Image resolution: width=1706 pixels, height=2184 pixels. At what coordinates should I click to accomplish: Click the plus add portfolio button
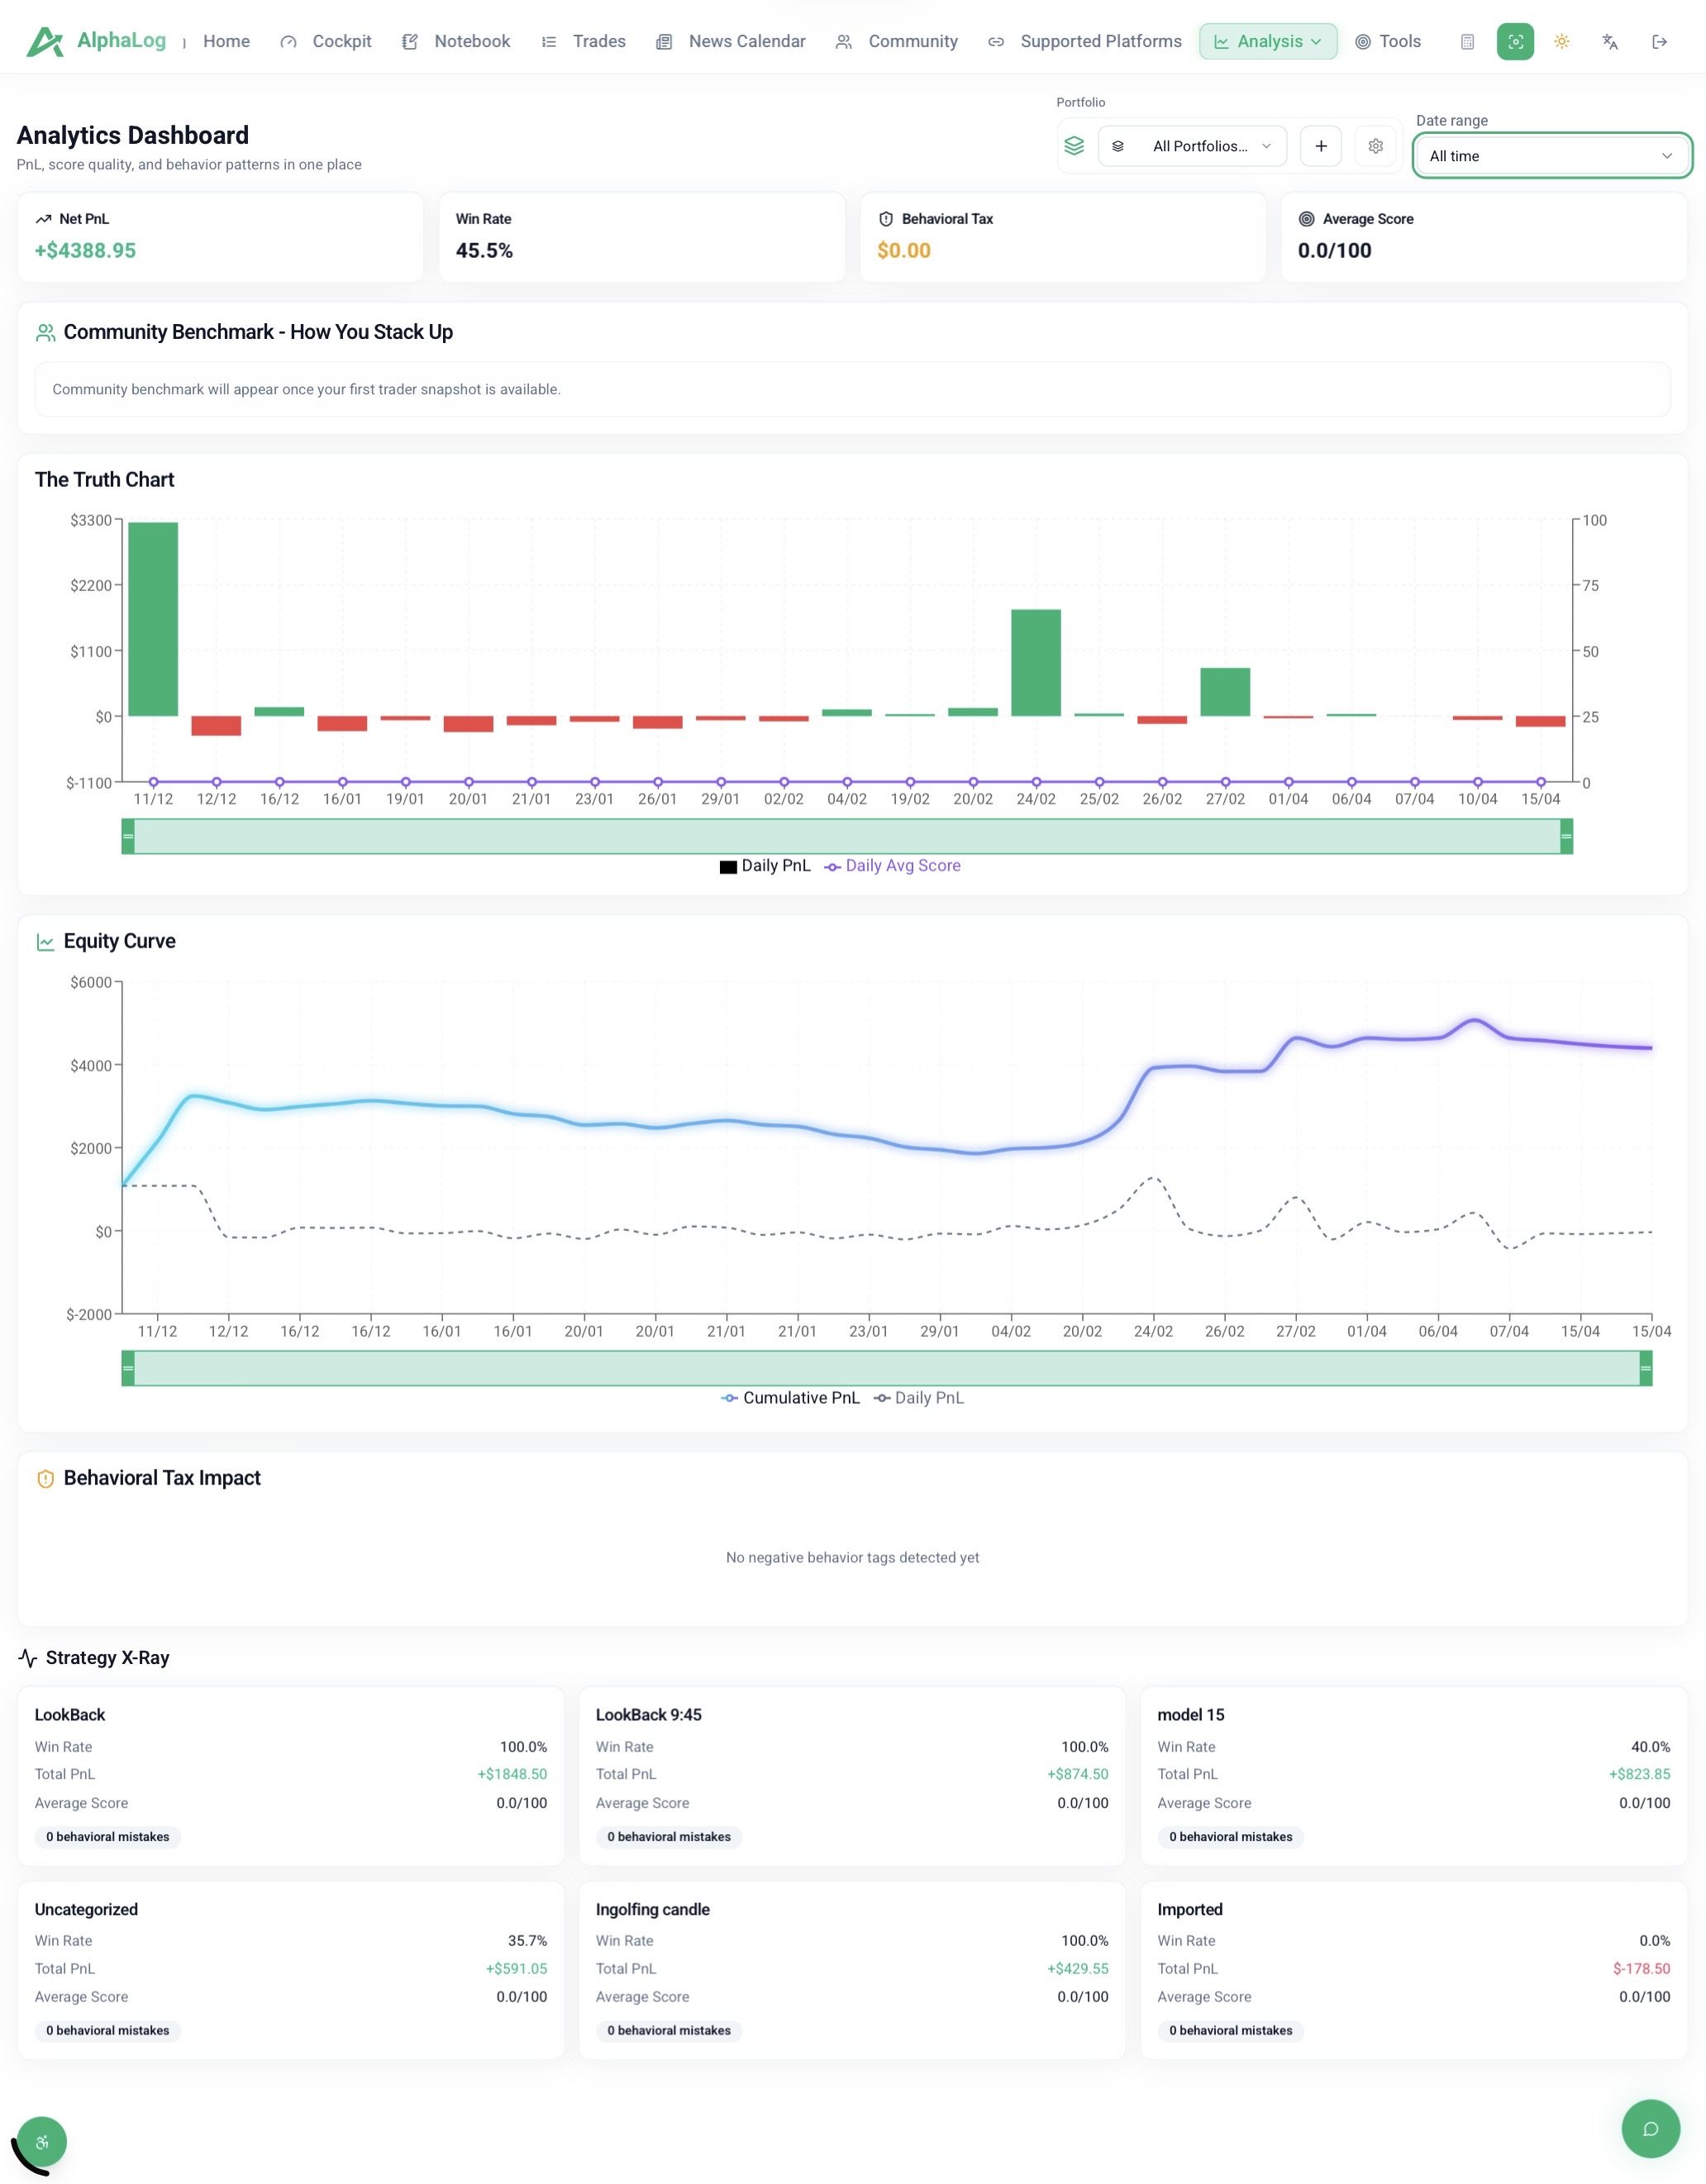[1320, 146]
